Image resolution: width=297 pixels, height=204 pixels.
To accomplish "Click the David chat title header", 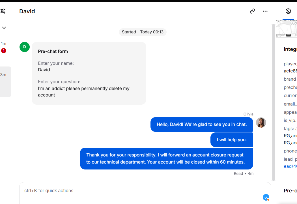I will coord(27,11).
